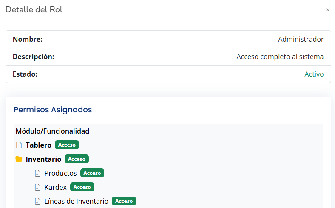Click Acceso badge for Líneas de Inventario

[x=124, y=201]
